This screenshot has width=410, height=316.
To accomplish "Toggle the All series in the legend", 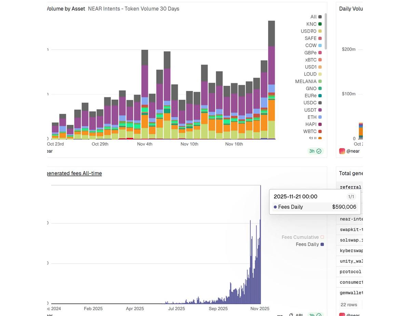I will click(x=316, y=17).
